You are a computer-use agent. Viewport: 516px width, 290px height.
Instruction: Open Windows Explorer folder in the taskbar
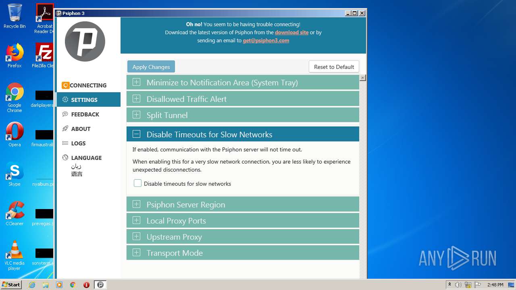(x=46, y=285)
